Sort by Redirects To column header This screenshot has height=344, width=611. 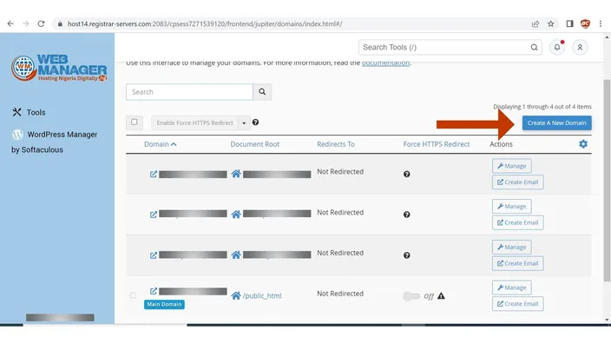336,144
